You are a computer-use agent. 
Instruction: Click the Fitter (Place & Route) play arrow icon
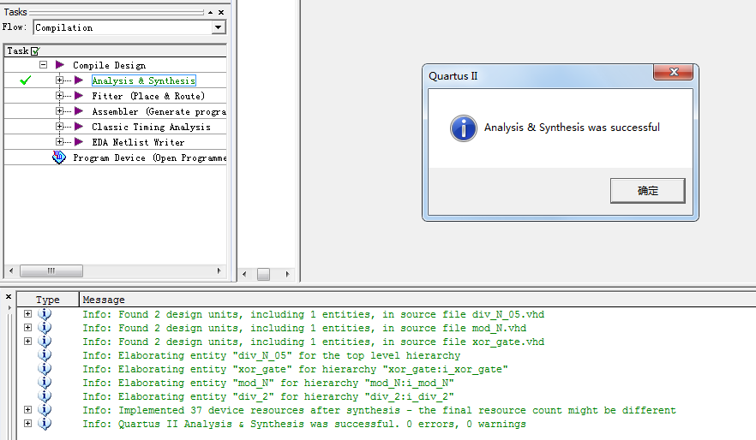point(79,96)
